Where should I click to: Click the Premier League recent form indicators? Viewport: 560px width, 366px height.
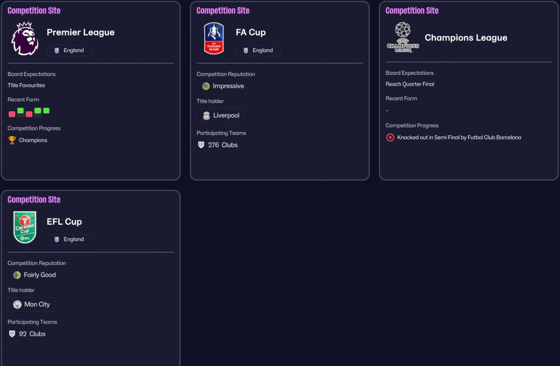(x=29, y=112)
